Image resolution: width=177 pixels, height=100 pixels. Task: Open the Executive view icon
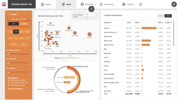[x=124, y=4]
